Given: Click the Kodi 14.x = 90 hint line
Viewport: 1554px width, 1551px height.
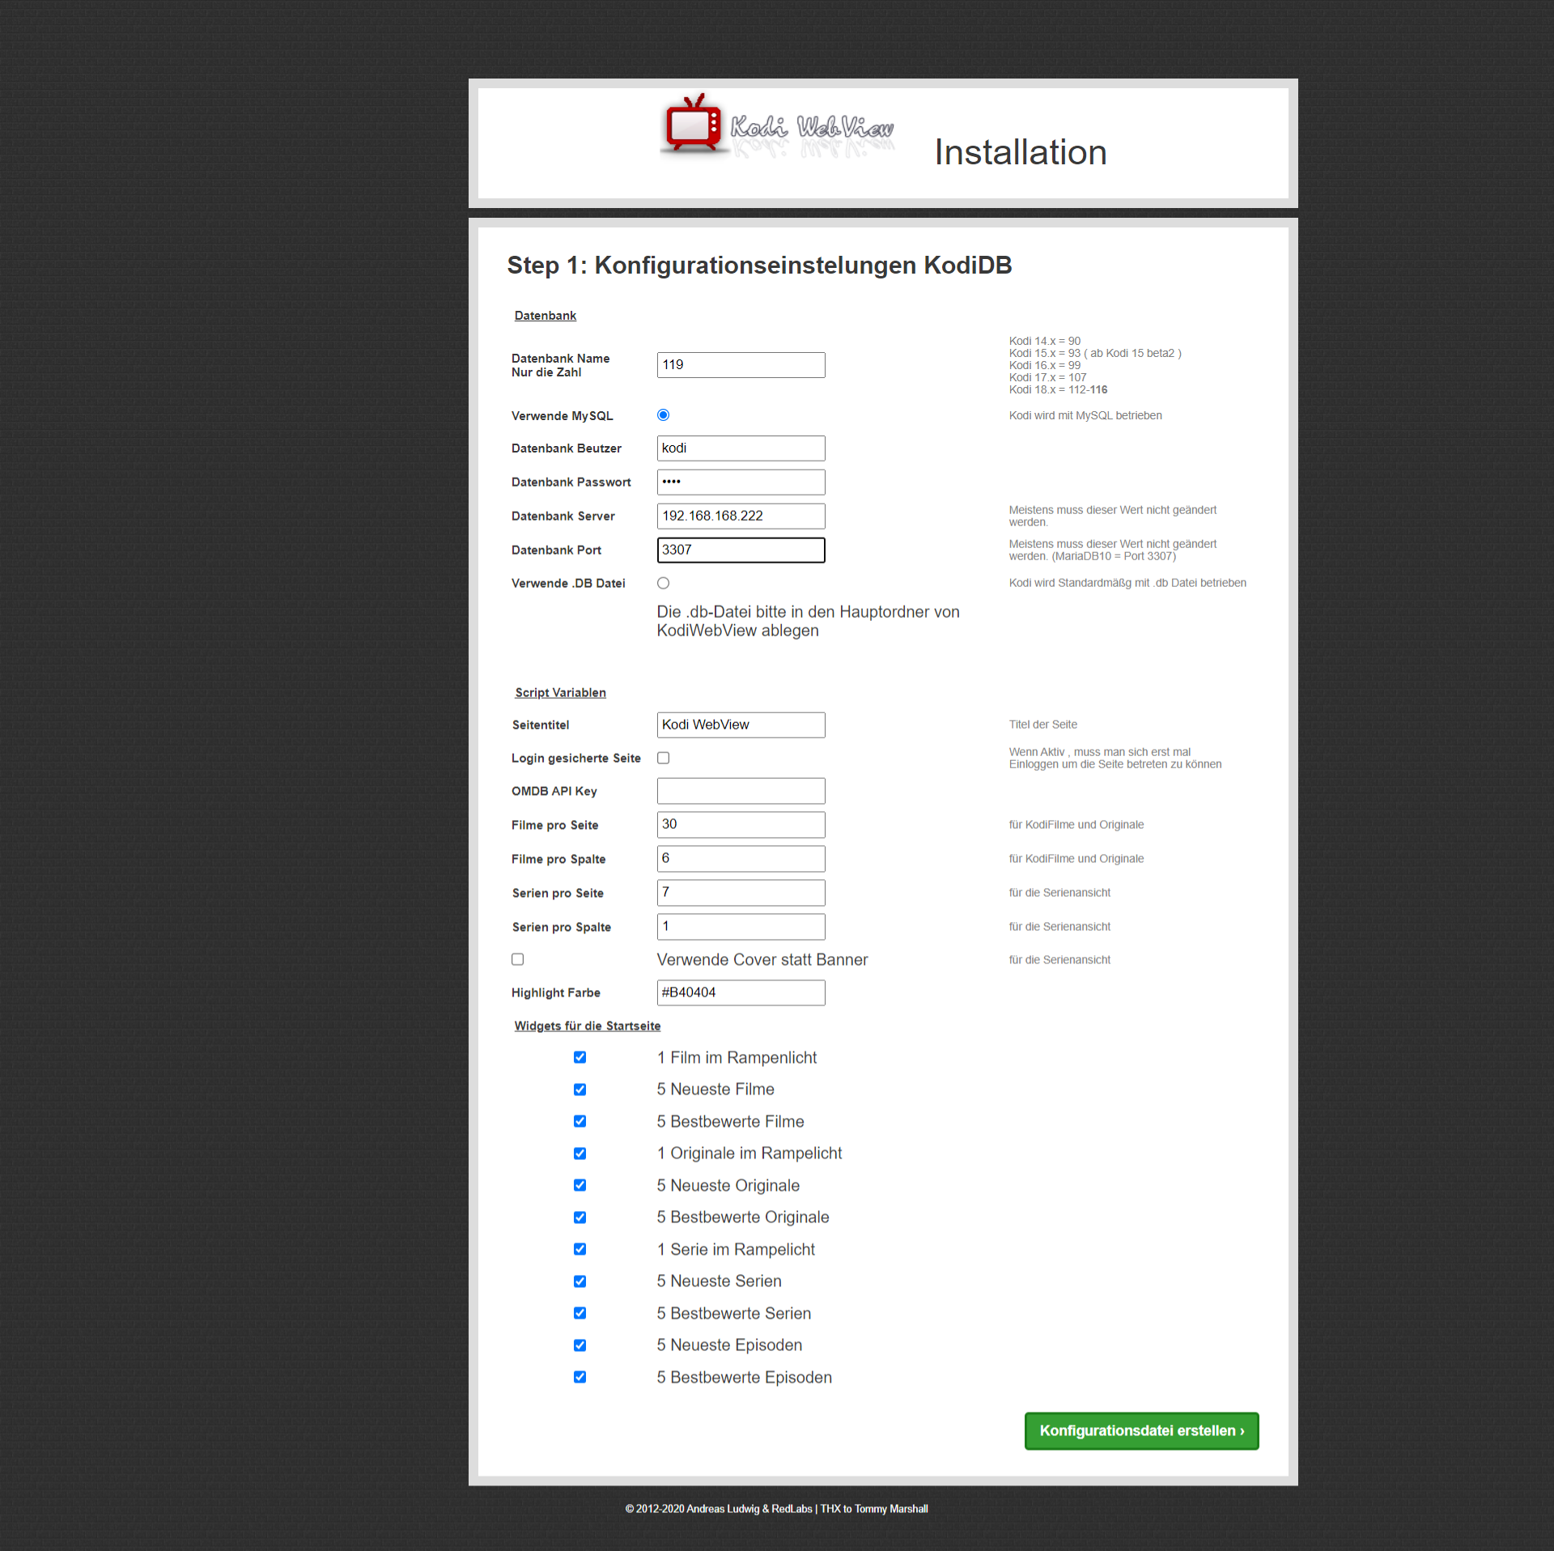Looking at the screenshot, I should [1044, 342].
